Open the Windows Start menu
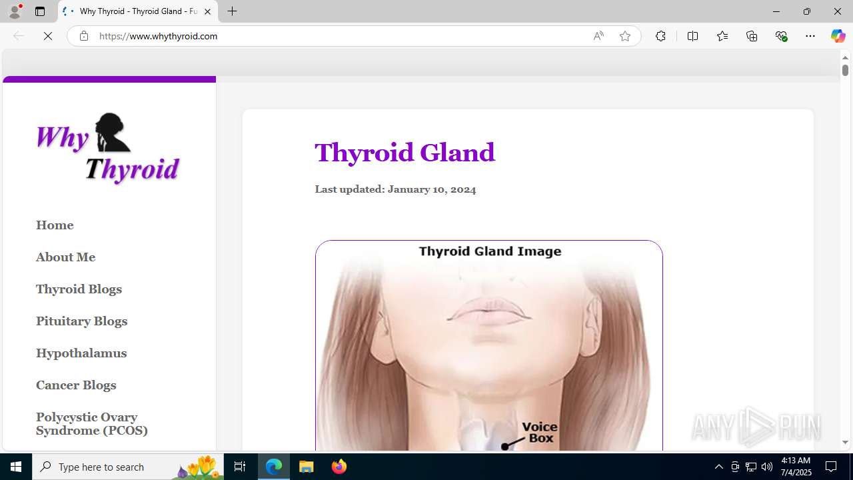Viewport: 853px width, 480px height. pyautogui.click(x=16, y=467)
